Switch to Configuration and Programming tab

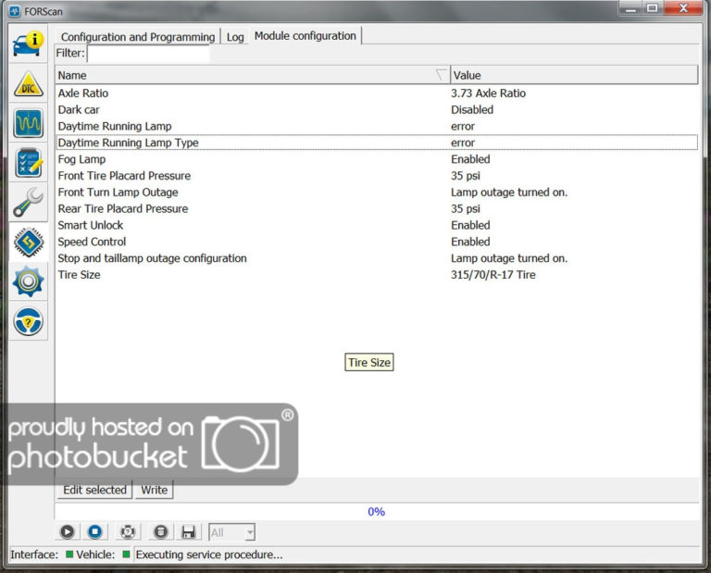[138, 37]
